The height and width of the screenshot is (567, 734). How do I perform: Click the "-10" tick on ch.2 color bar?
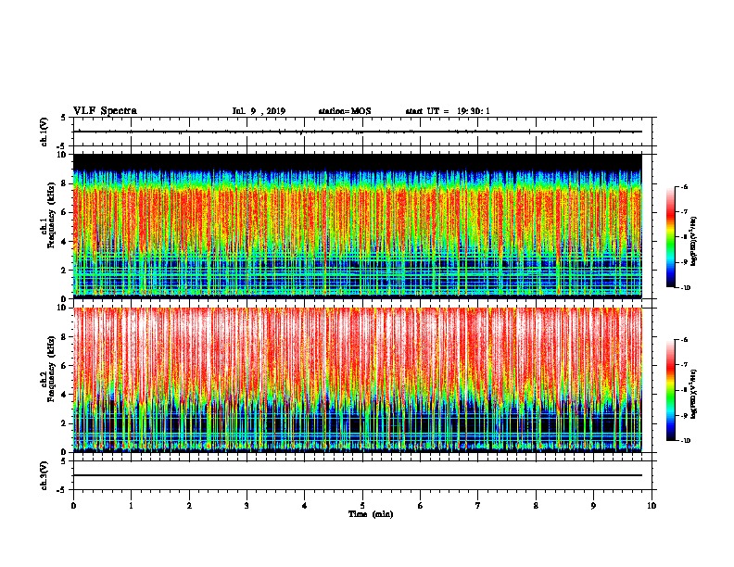[686, 440]
